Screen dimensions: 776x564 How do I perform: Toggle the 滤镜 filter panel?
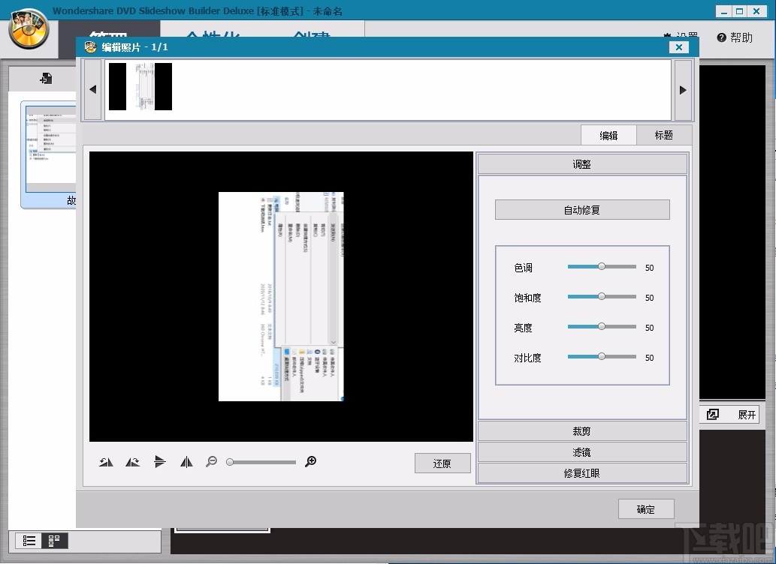[x=582, y=451]
